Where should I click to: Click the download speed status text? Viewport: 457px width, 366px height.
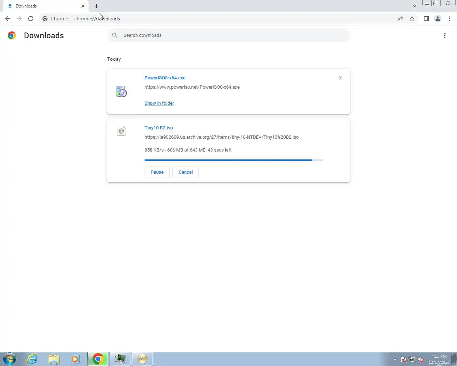click(188, 150)
